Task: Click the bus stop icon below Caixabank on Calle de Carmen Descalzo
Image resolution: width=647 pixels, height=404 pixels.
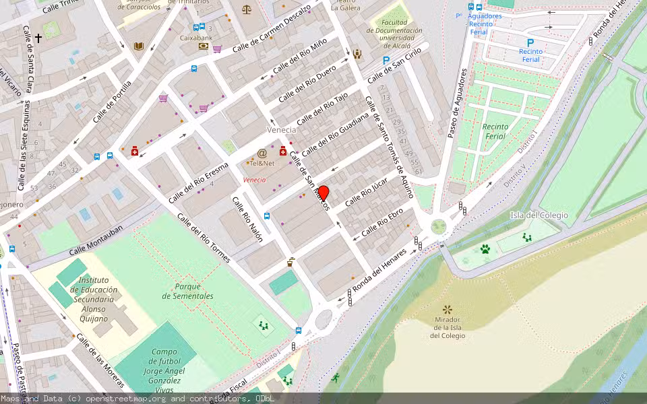Action: (x=194, y=69)
